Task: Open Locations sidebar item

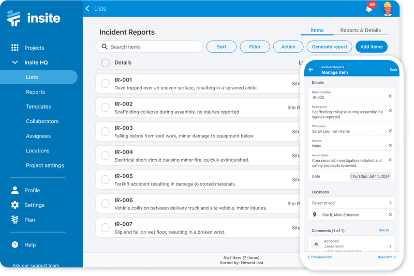Action: point(37,151)
